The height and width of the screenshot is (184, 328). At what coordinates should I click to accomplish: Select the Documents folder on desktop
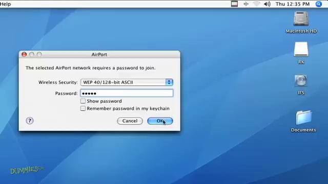click(303, 118)
